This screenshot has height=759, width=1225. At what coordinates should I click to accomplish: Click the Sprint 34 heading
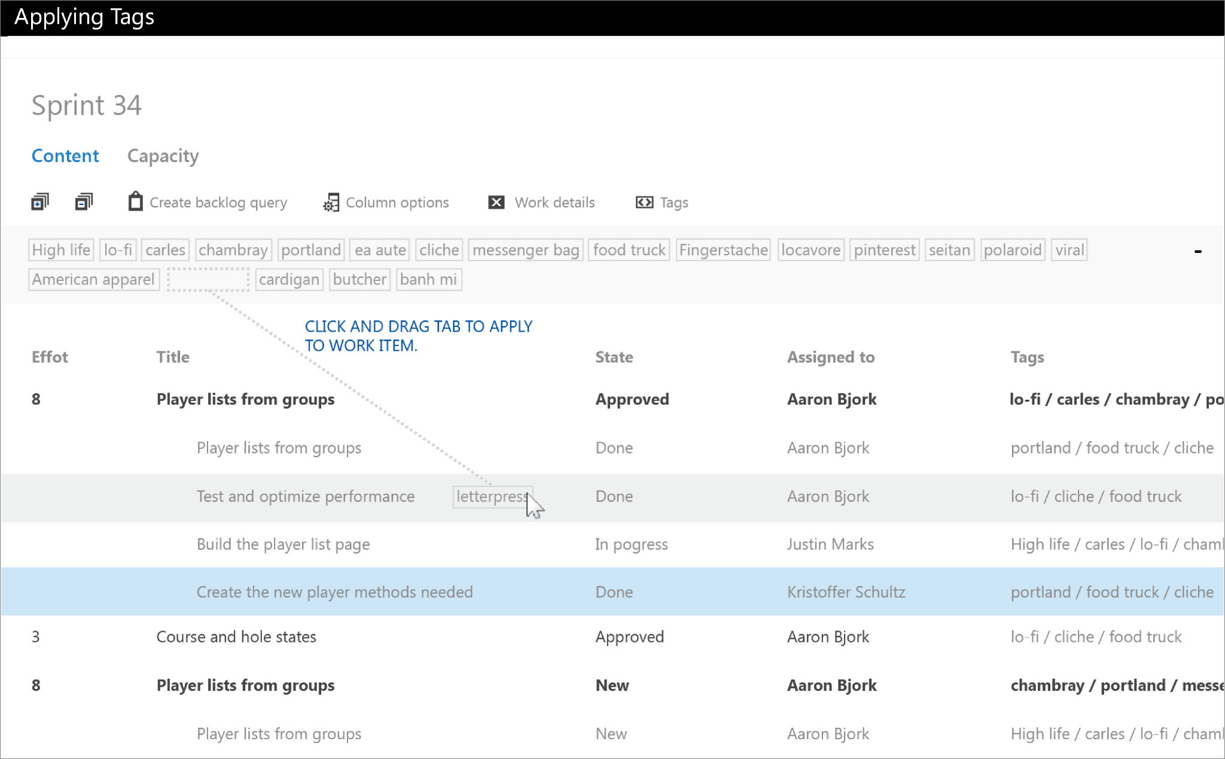86,106
